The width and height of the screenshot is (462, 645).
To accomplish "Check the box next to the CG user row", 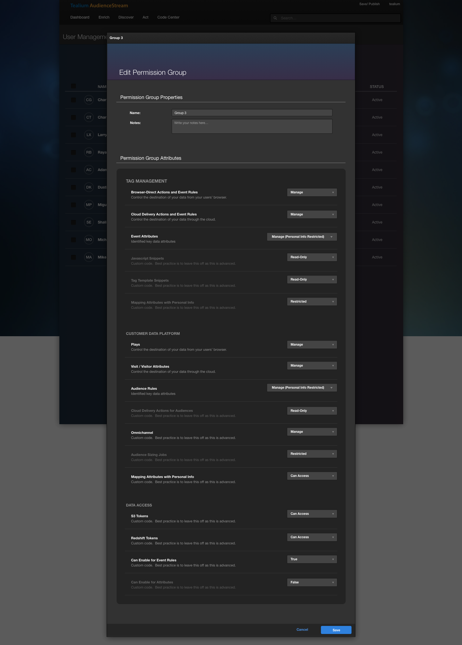I will [x=74, y=100].
